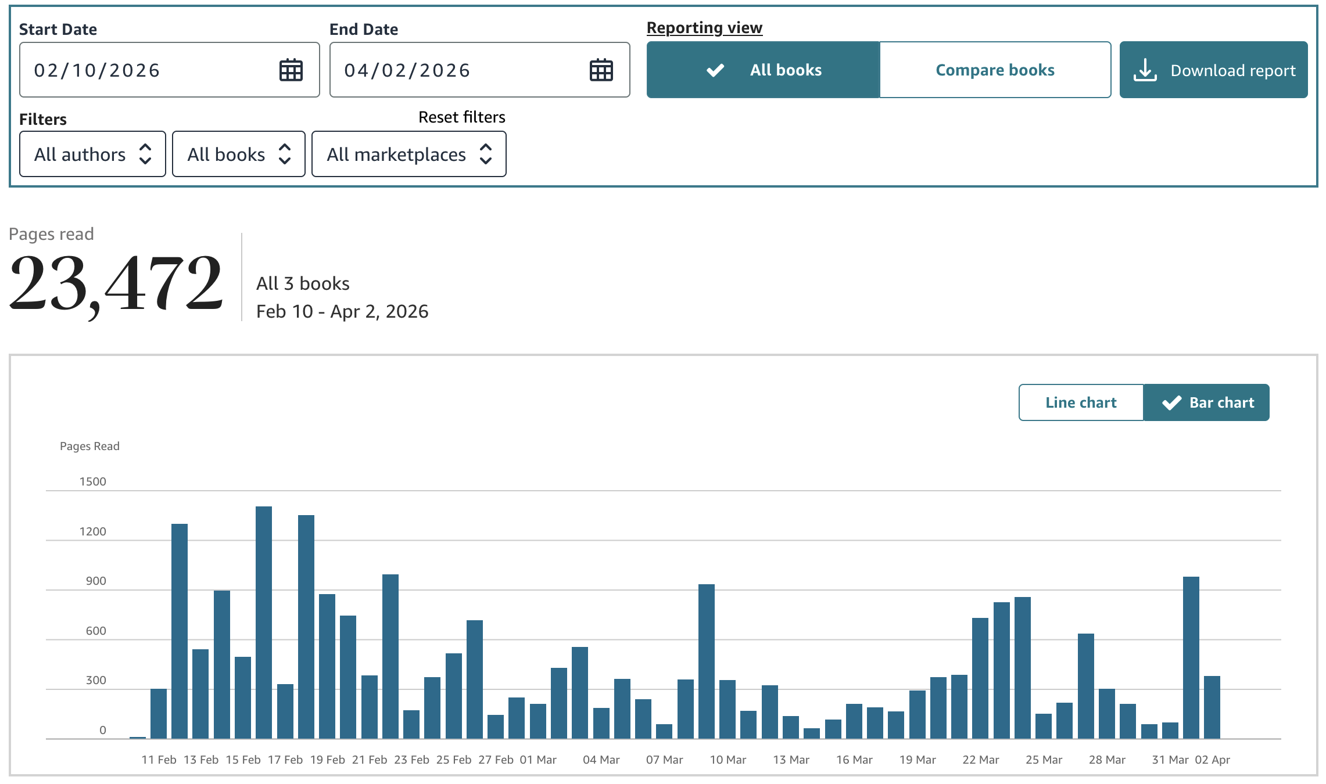This screenshot has height=784, width=1326.
Task: Open the Start Date calendar picker icon
Action: pyautogui.click(x=291, y=70)
